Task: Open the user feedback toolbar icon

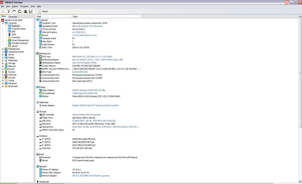Action: click(x=25, y=11)
